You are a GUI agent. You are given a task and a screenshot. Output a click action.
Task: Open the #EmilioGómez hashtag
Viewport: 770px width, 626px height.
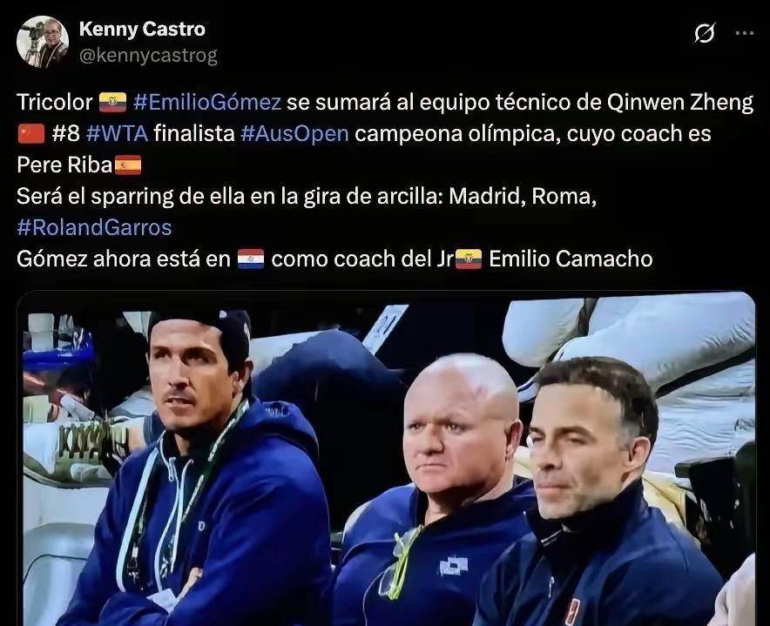pos(206,102)
